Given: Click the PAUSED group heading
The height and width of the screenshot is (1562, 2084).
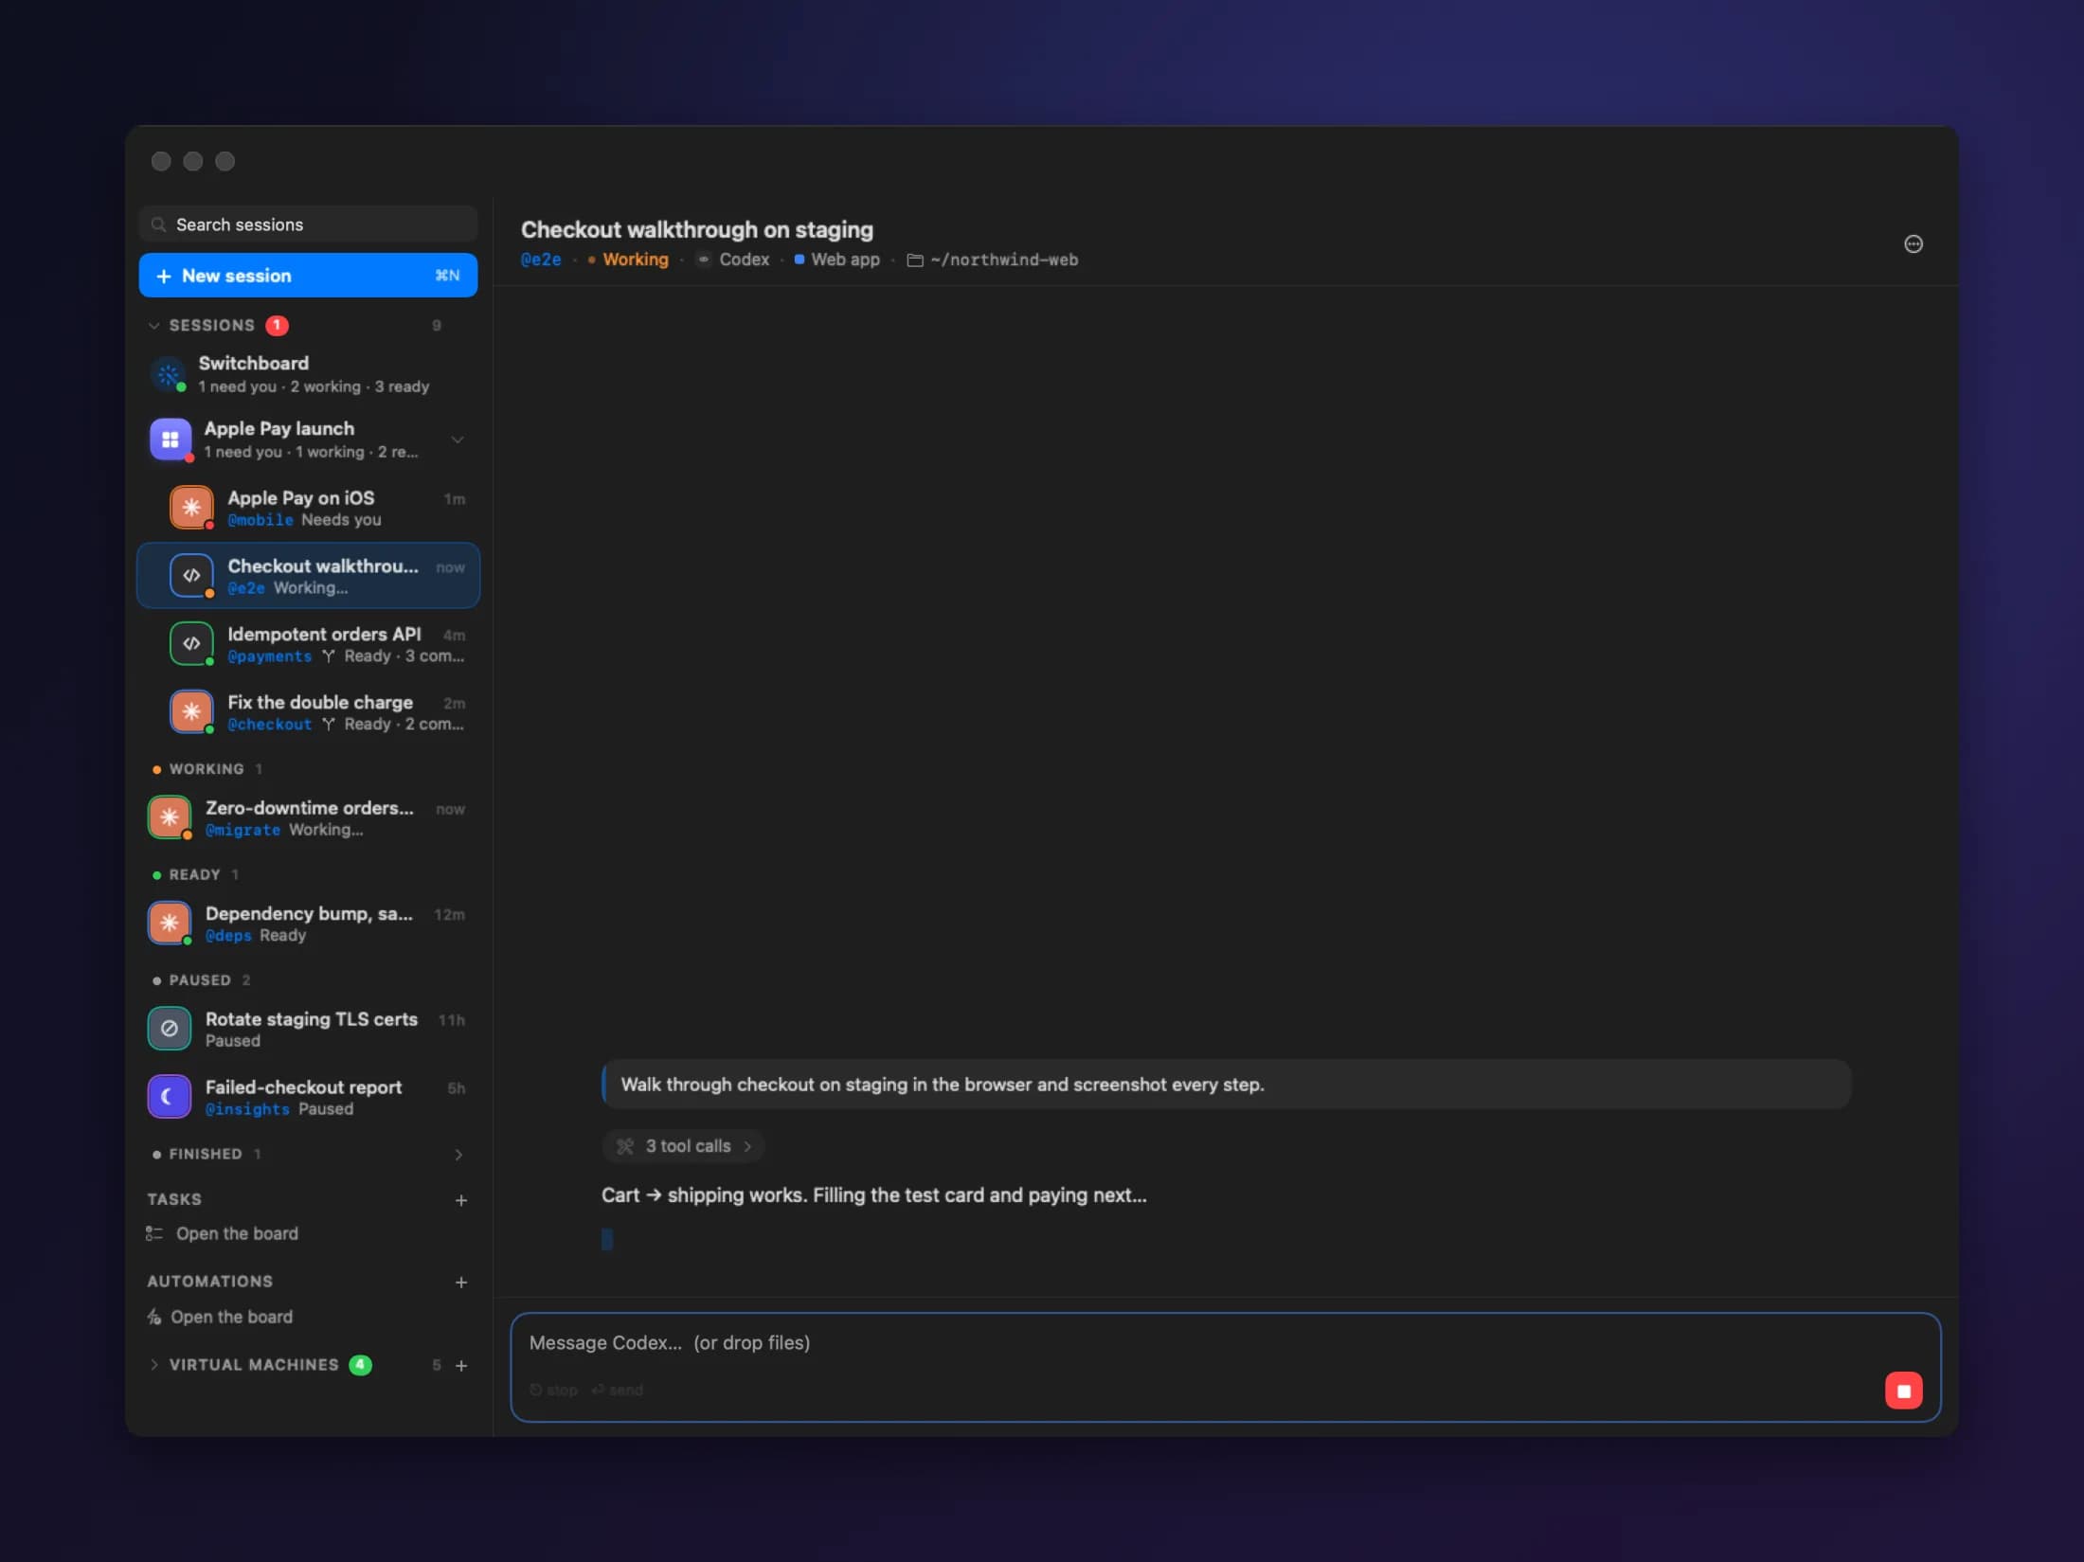Looking at the screenshot, I should click(x=200, y=980).
